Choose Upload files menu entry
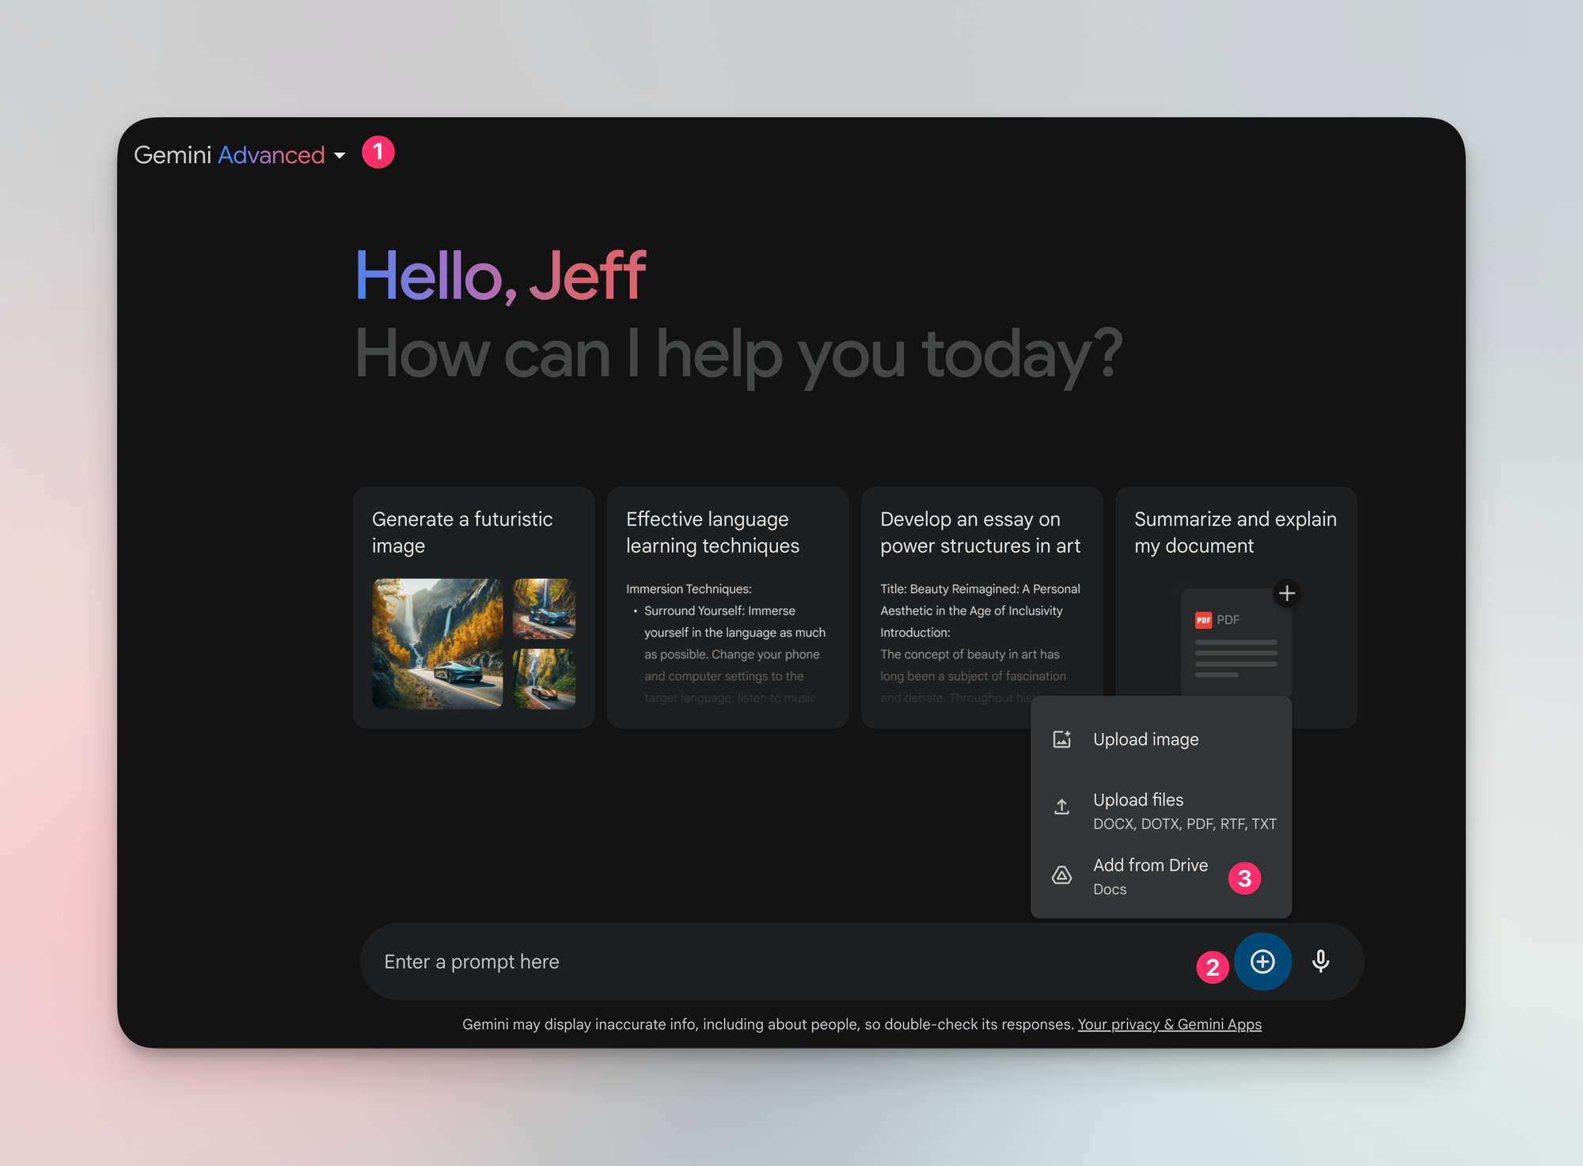Image resolution: width=1583 pixels, height=1166 pixels. click(1161, 811)
